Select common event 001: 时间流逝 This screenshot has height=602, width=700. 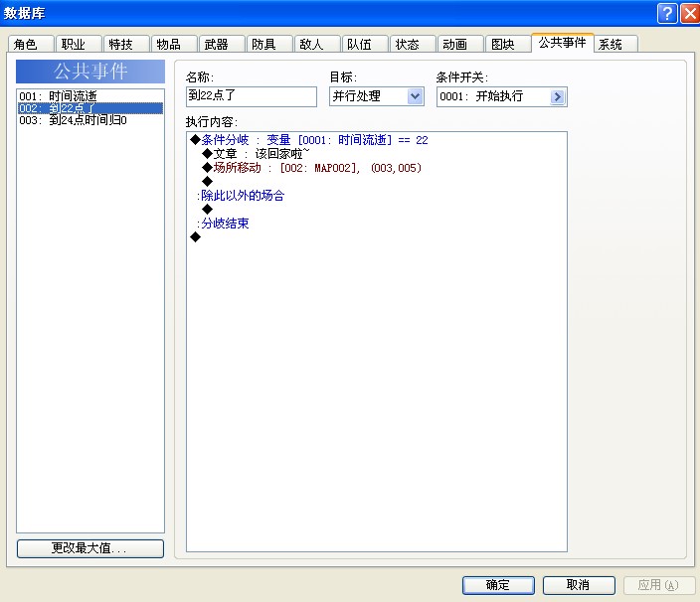tap(90, 96)
